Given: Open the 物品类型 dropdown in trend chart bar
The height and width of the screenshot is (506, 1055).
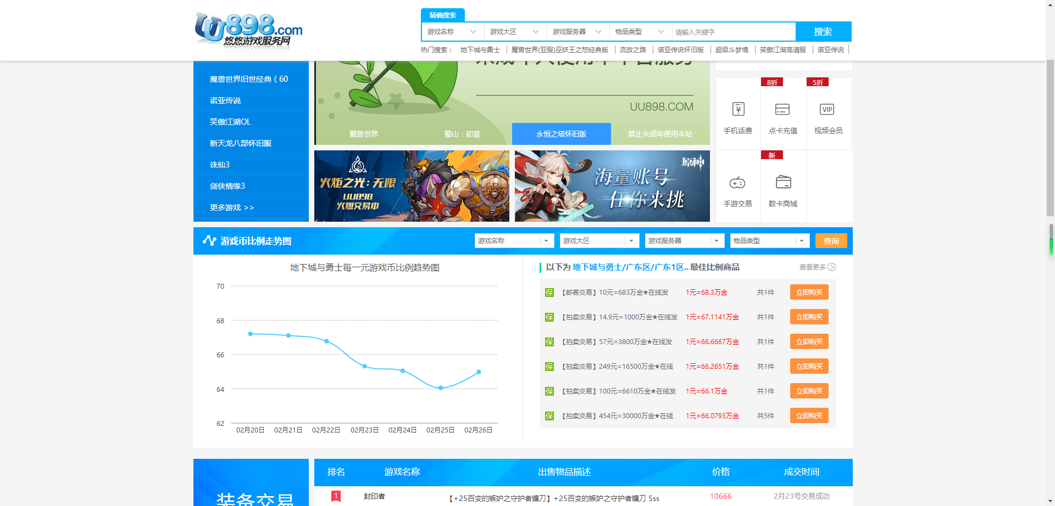Looking at the screenshot, I should click(770, 241).
